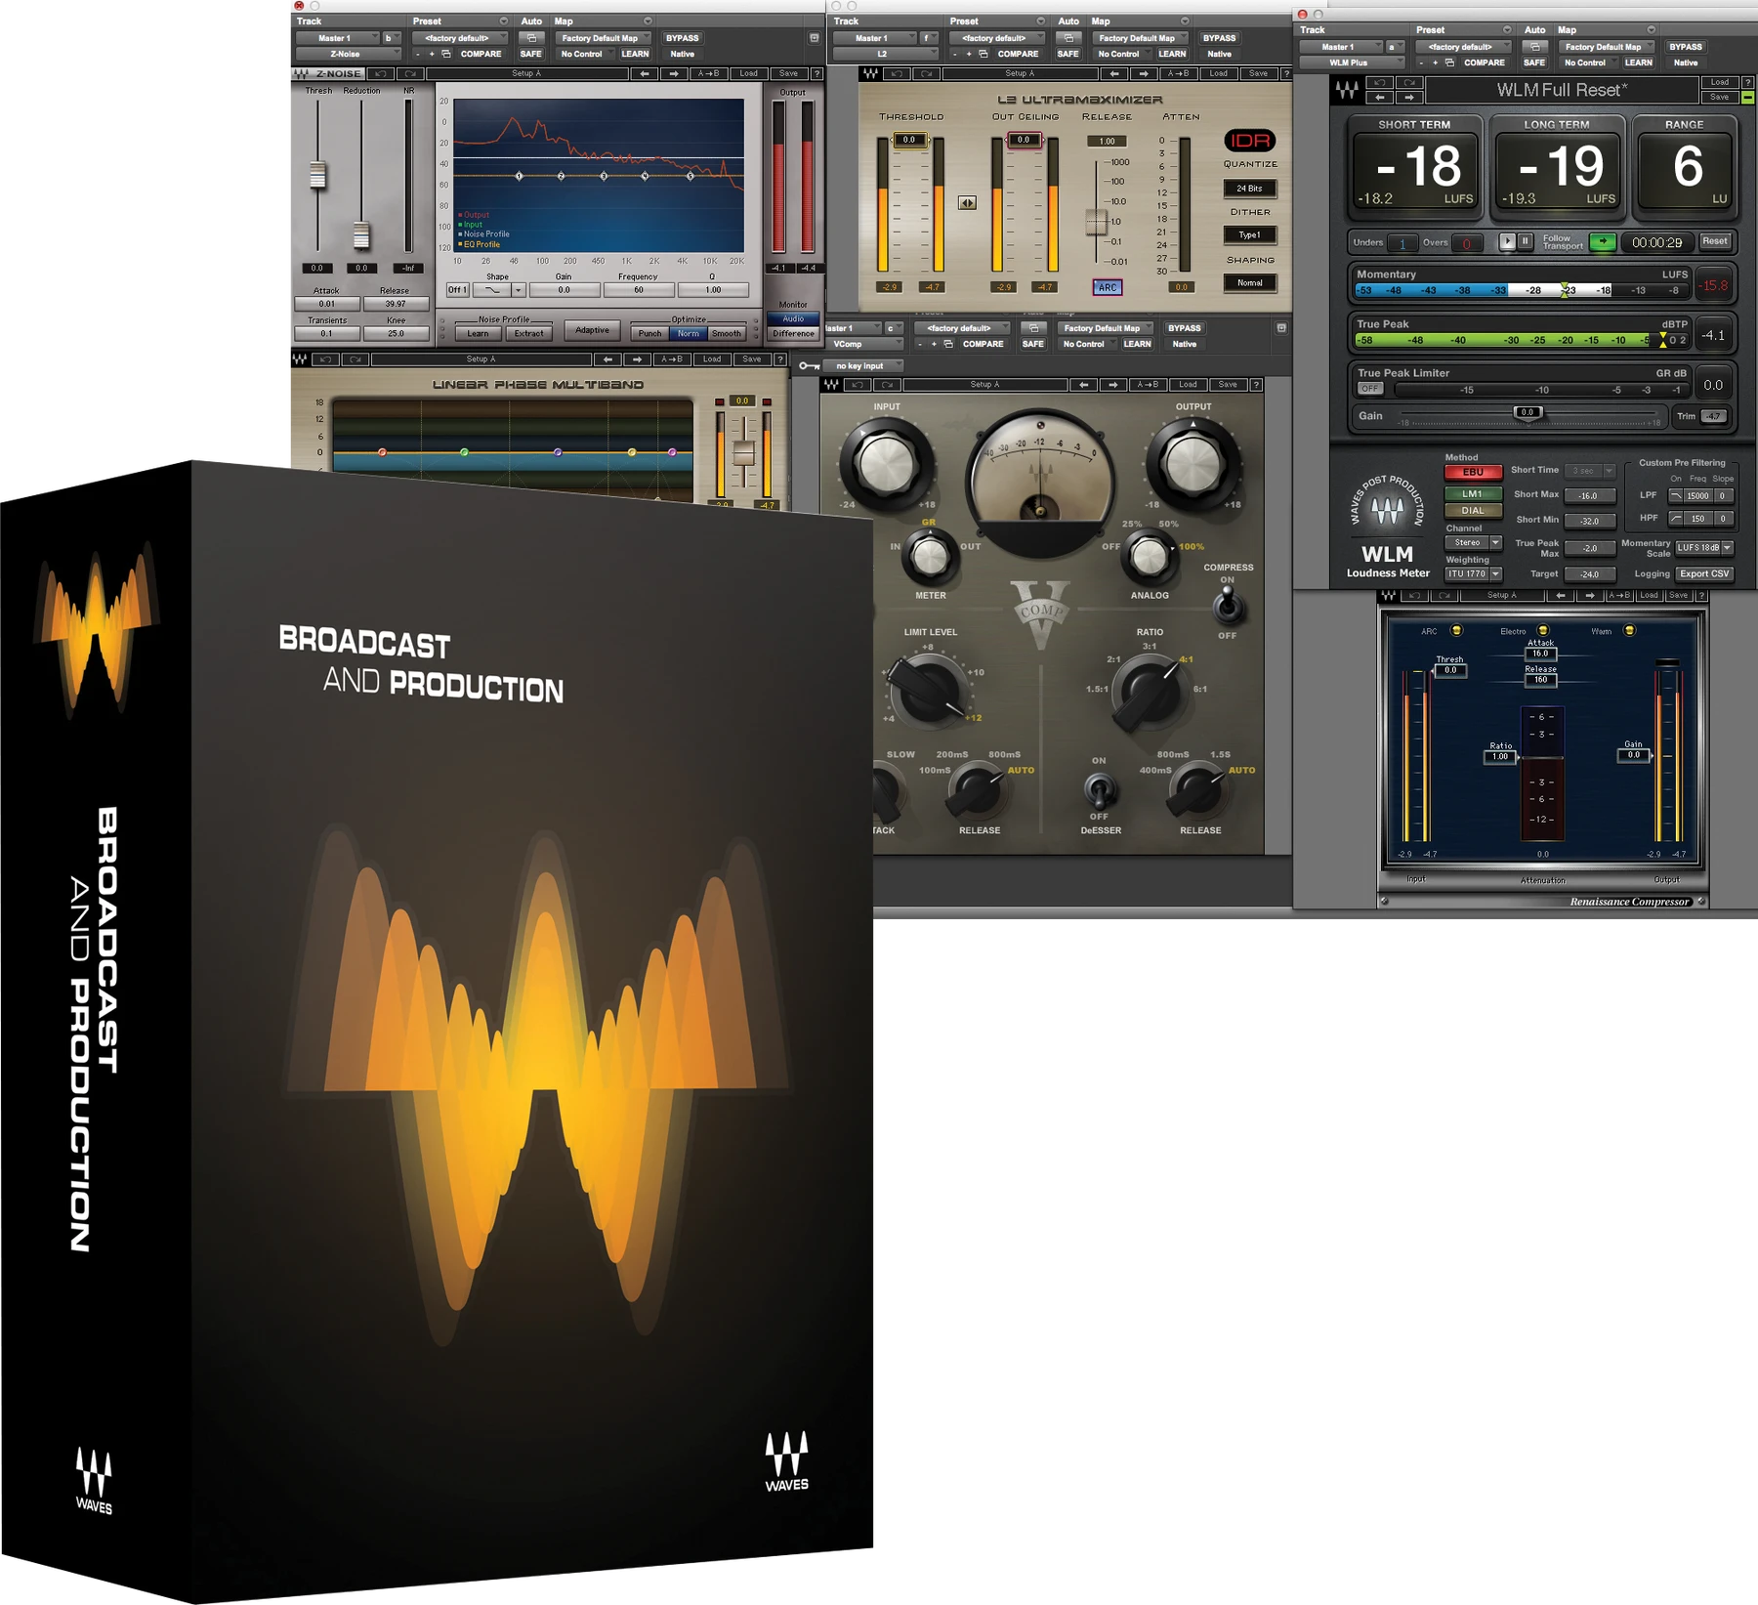Click the Release slider handle in L2 Ultramaximizer

click(x=1096, y=222)
